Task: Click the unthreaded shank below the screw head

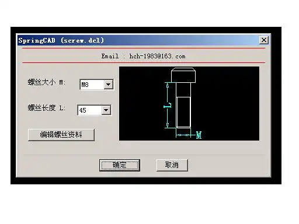Action: click(x=183, y=90)
